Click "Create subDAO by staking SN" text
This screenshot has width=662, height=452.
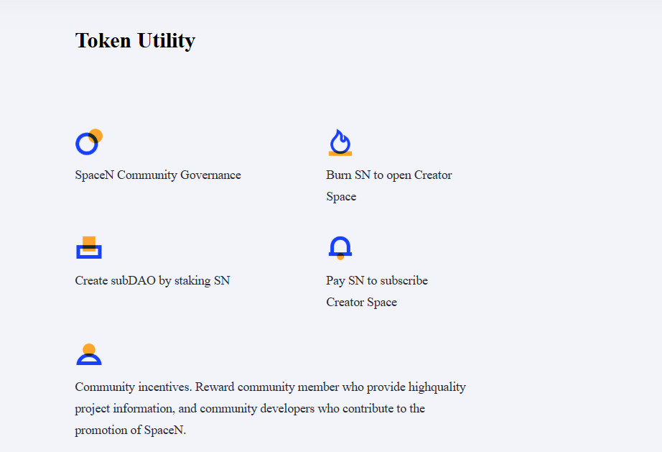click(x=152, y=280)
